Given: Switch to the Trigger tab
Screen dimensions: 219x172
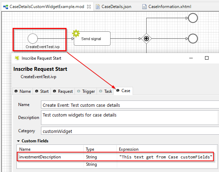Looking at the screenshot, I should pos(86,91).
